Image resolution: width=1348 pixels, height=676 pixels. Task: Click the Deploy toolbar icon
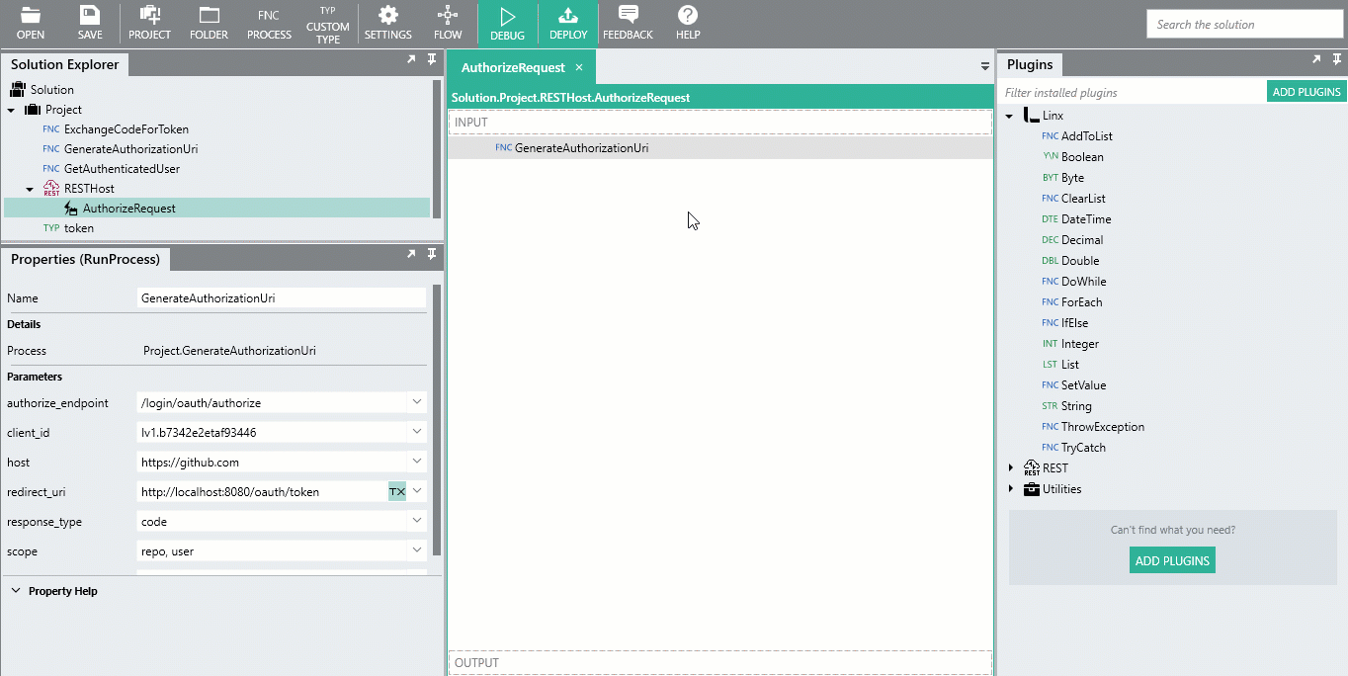pos(568,17)
